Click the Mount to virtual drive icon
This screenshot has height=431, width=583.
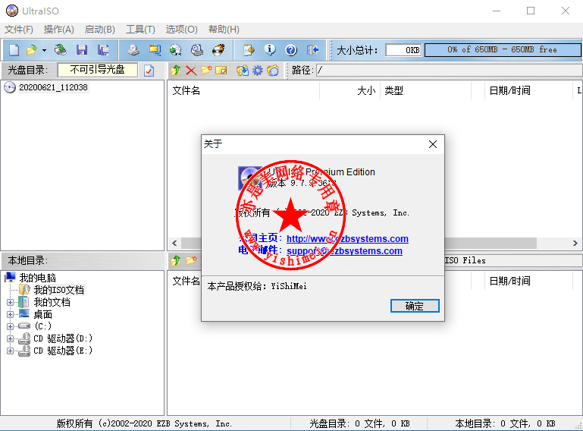(x=197, y=50)
